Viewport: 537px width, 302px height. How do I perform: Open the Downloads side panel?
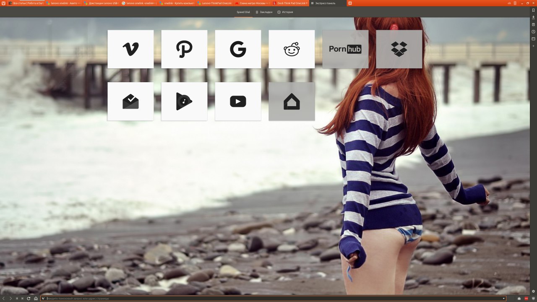tap(533, 17)
